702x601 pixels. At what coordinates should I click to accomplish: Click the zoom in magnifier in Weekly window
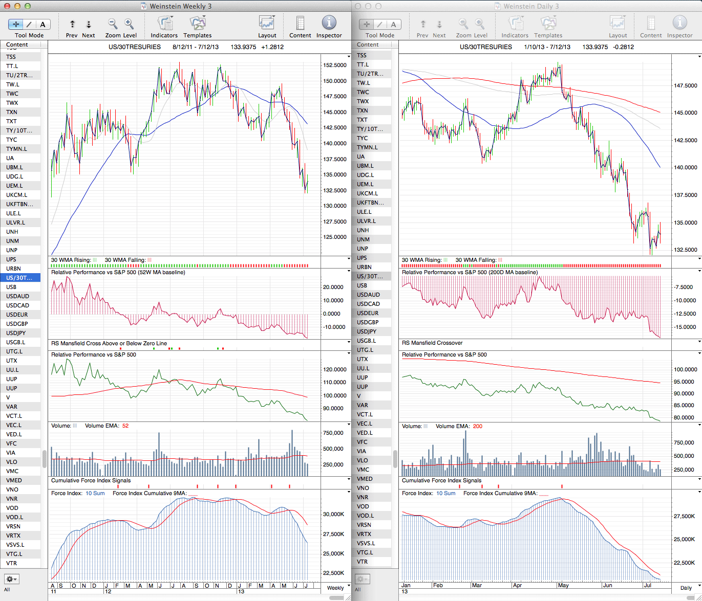129,24
